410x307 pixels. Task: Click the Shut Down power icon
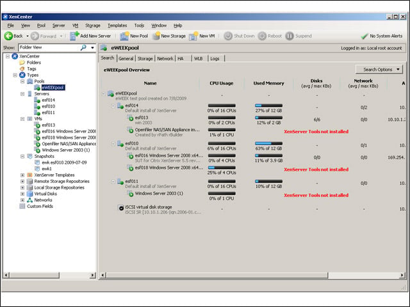pyautogui.click(x=228, y=36)
